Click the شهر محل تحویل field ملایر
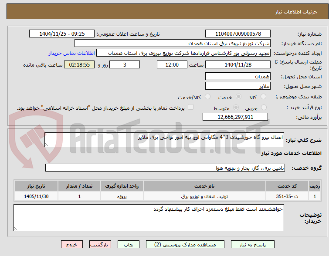Viewport: 329px width, 256px height. (238, 86)
